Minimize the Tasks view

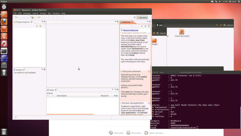[115, 89]
